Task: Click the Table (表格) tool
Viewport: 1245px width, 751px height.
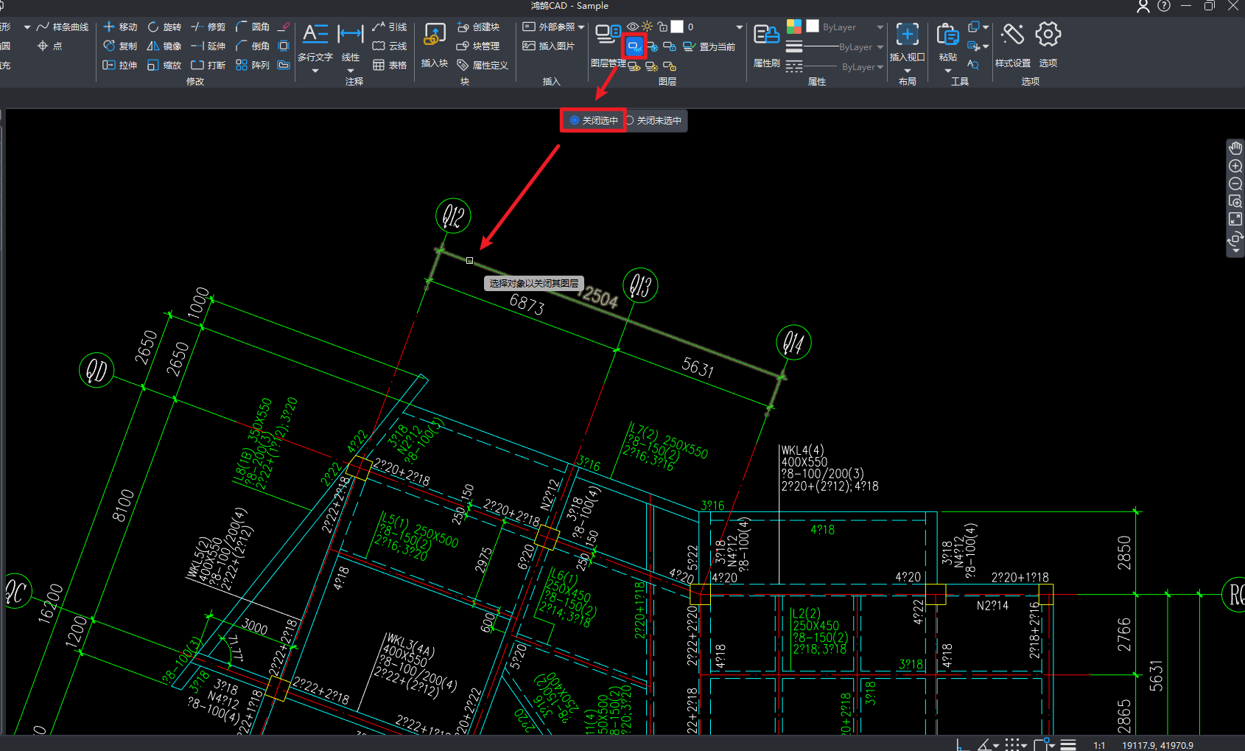Action: tap(390, 65)
